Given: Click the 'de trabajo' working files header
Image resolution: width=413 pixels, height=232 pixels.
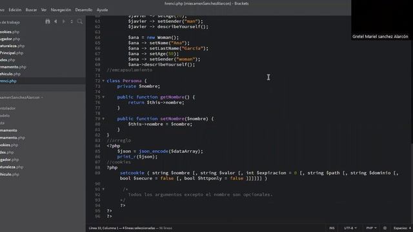Looking at the screenshot, I should 10,23.
